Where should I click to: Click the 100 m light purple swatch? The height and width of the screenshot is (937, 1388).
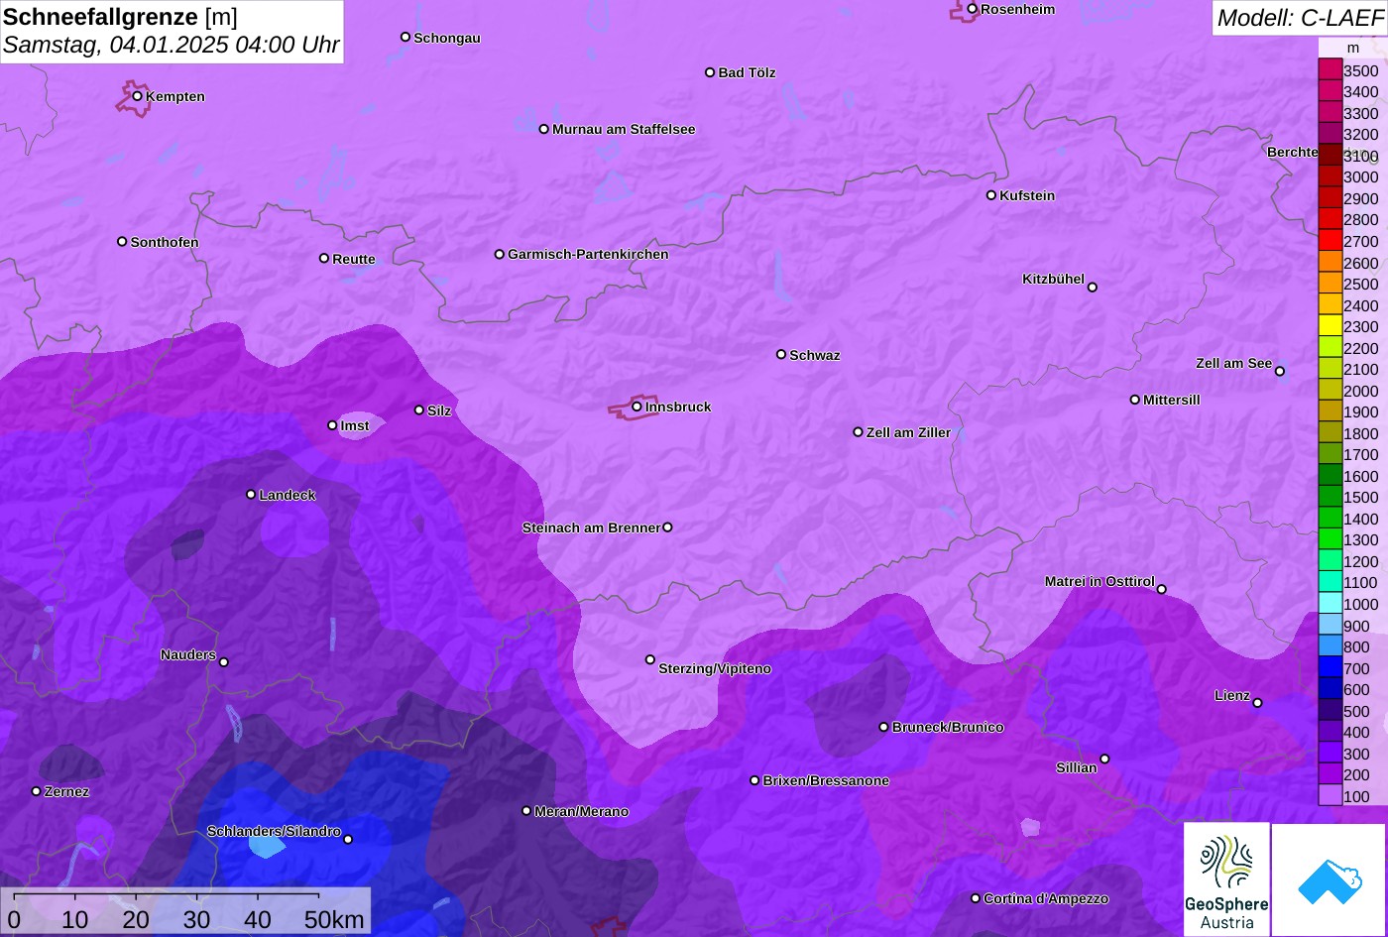tap(1330, 796)
